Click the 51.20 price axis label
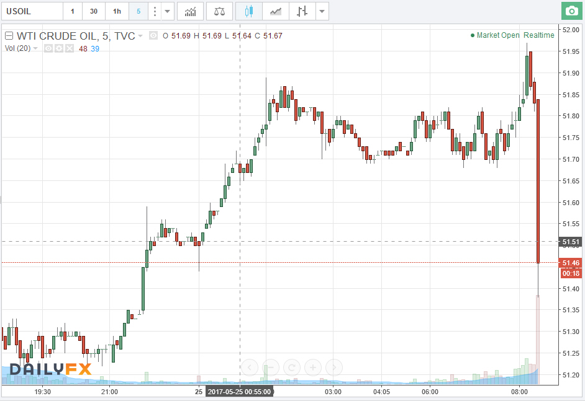 pos(571,375)
